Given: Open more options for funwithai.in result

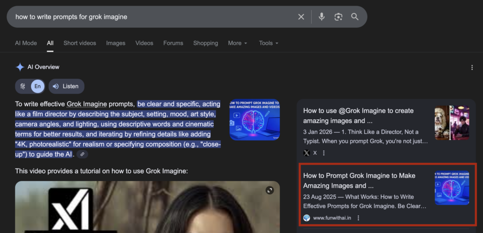Looking at the screenshot, I should (x=358, y=218).
